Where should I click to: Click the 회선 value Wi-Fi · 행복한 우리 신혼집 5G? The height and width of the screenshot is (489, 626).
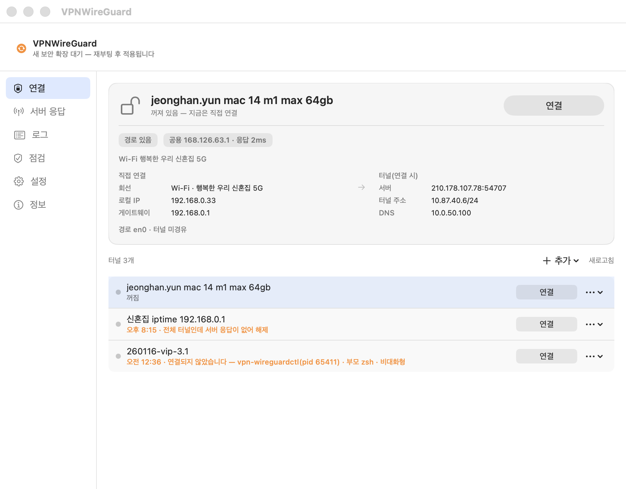tap(217, 188)
